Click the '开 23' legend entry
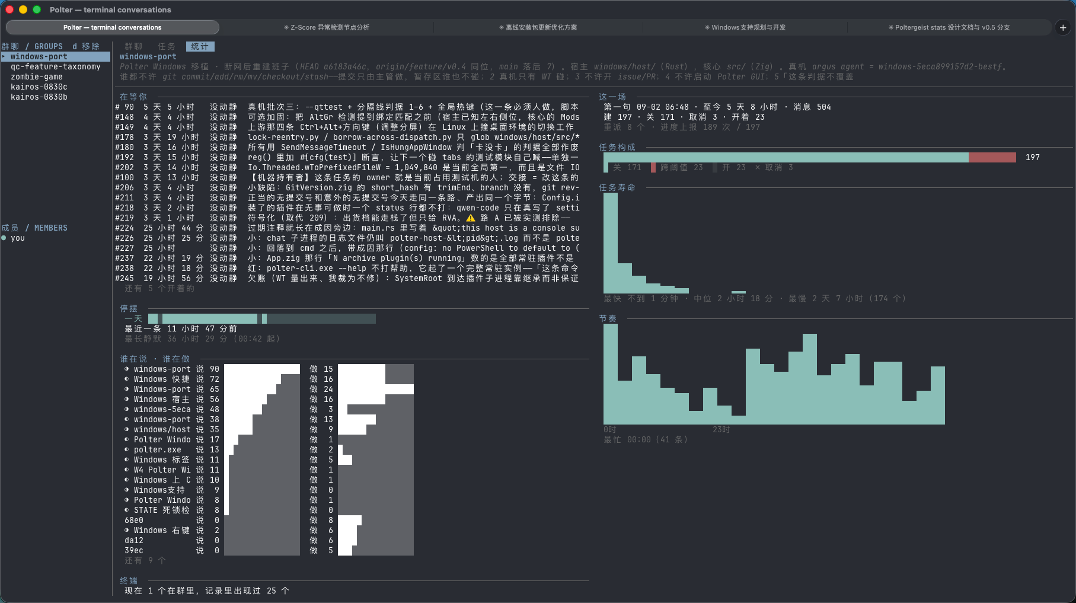 pyautogui.click(x=729, y=167)
